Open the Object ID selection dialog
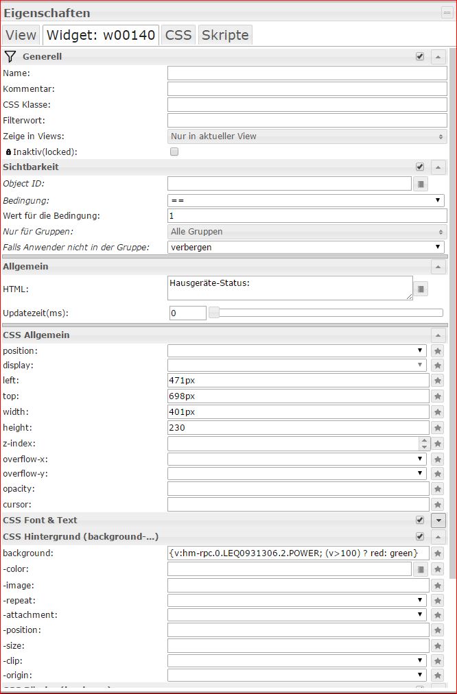 click(x=421, y=184)
